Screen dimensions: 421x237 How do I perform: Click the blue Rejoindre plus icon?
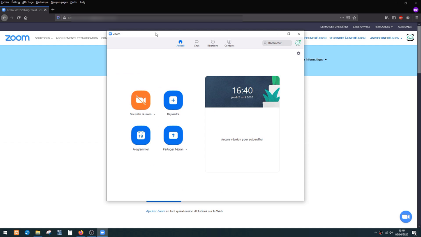click(173, 100)
